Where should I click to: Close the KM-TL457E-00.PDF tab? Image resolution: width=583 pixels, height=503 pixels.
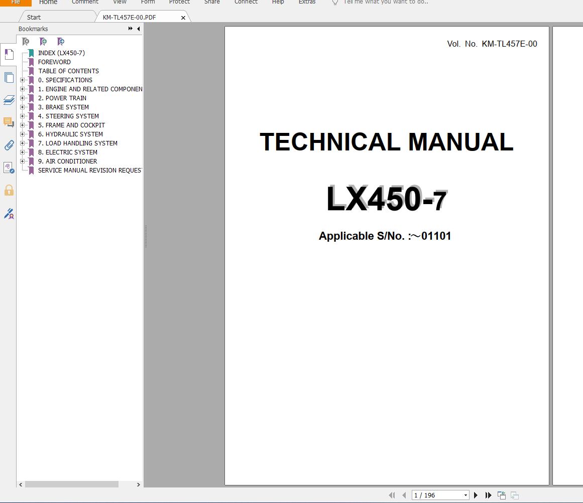pos(183,18)
